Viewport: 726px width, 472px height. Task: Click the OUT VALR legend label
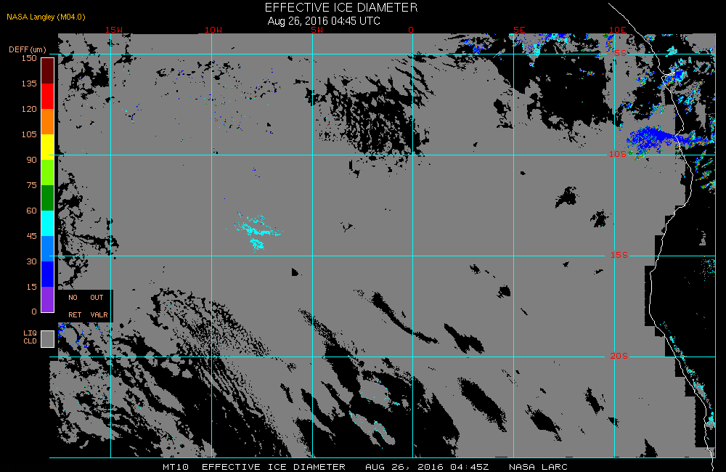point(99,306)
